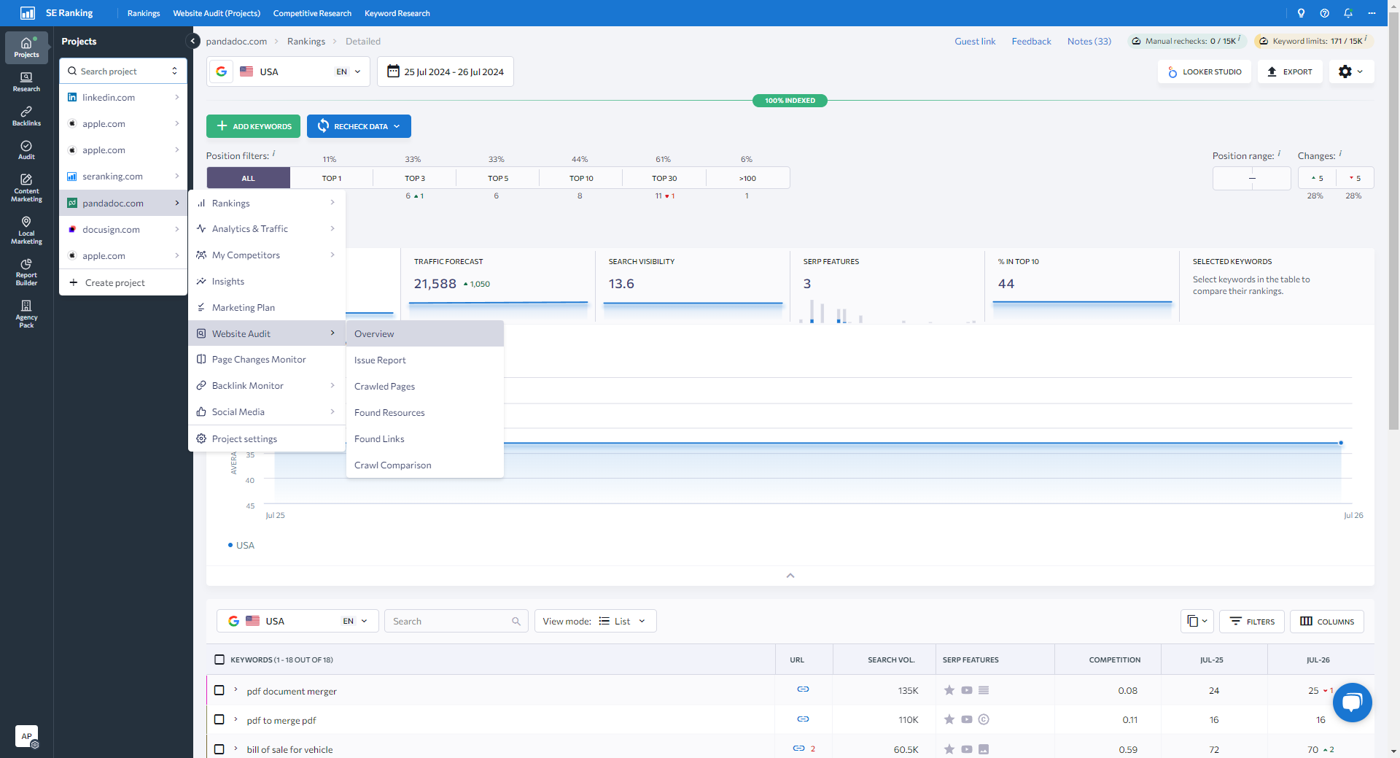Tick the 'pdf to merge pdf' checkbox
The image size is (1400, 758).
[x=219, y=719]
